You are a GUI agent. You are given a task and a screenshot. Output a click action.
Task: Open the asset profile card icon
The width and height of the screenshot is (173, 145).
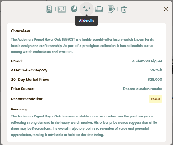[49, 9]
